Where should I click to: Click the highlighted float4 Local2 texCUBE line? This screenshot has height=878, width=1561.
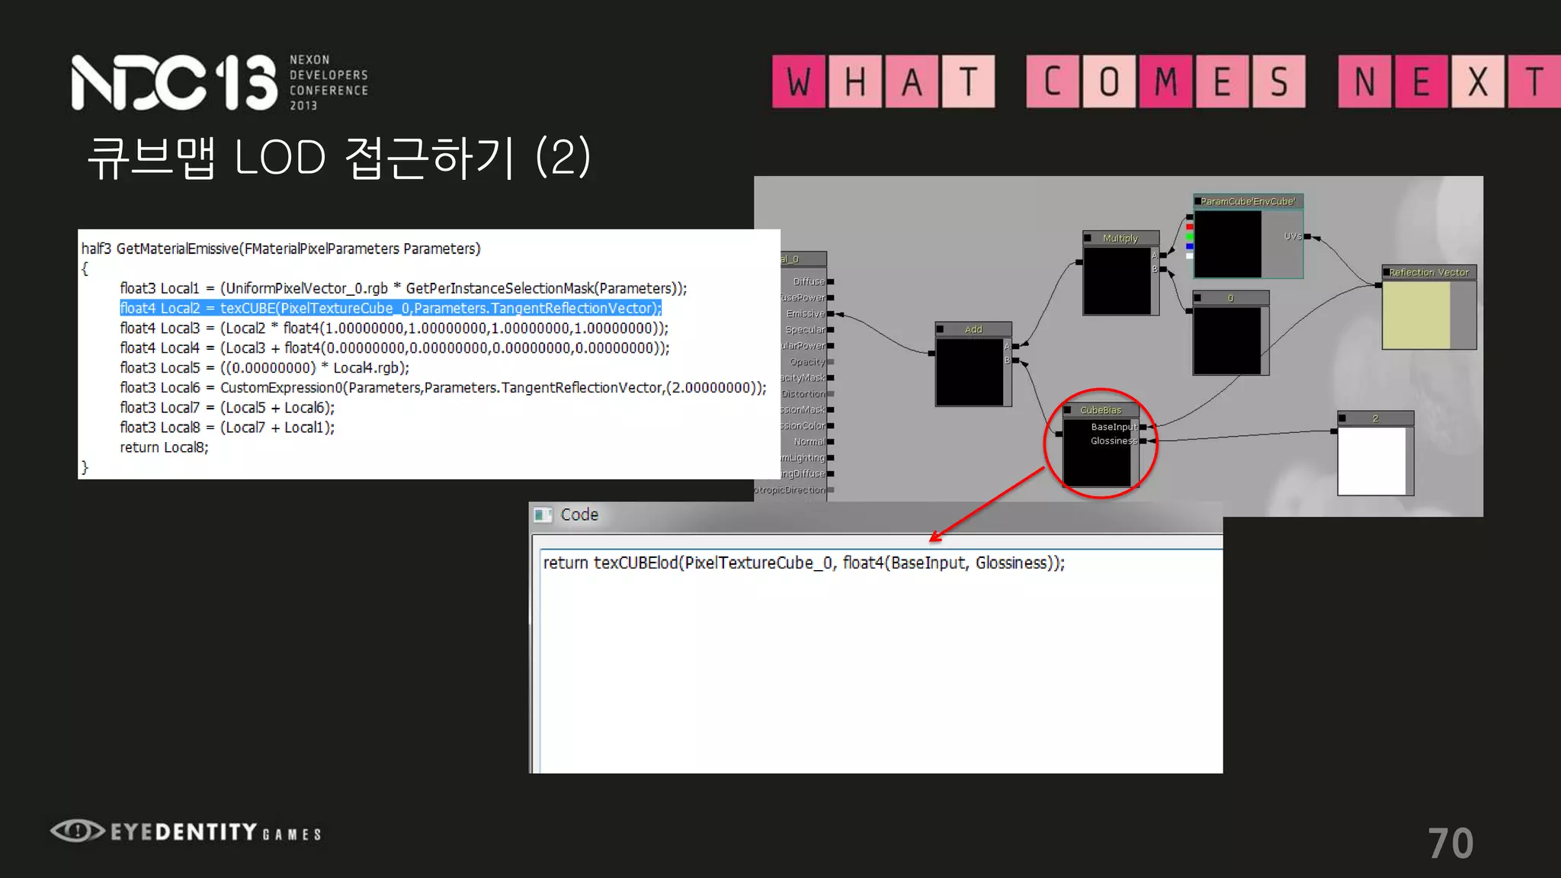390,308
